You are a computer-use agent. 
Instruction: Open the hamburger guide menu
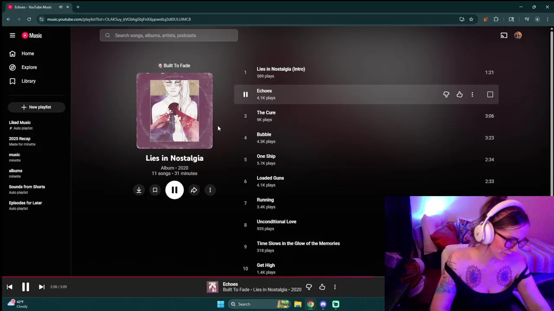[13, 35]
